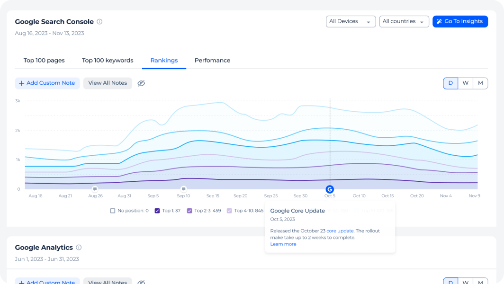This screenshot has height=284, width=504.
Task: Click the Oct 5, 2023 date in tooltip
Action: pyautogui.click(x=282, y=219)
